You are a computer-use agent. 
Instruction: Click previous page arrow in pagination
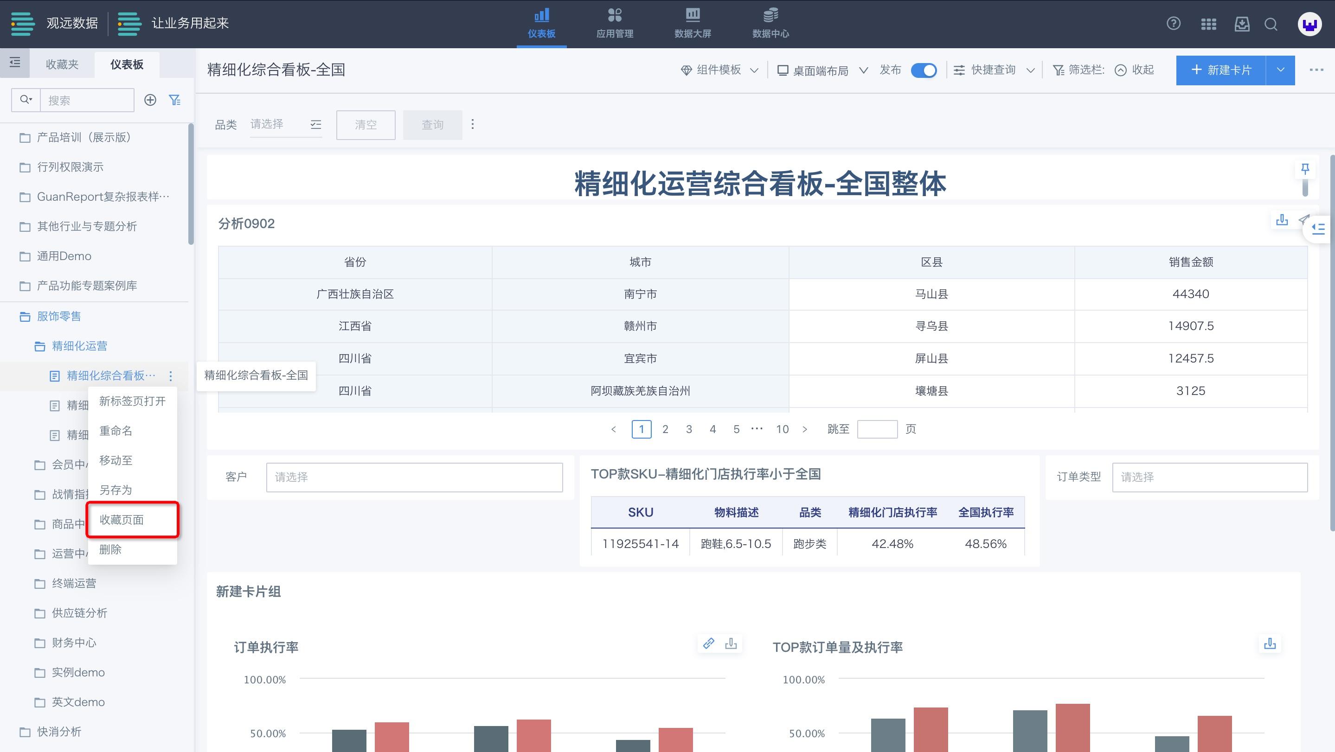(x=614, y=429)
